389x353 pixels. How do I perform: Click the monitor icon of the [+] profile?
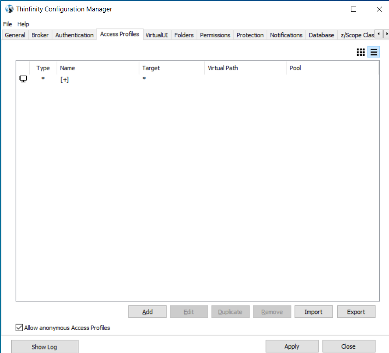(23, 79)
